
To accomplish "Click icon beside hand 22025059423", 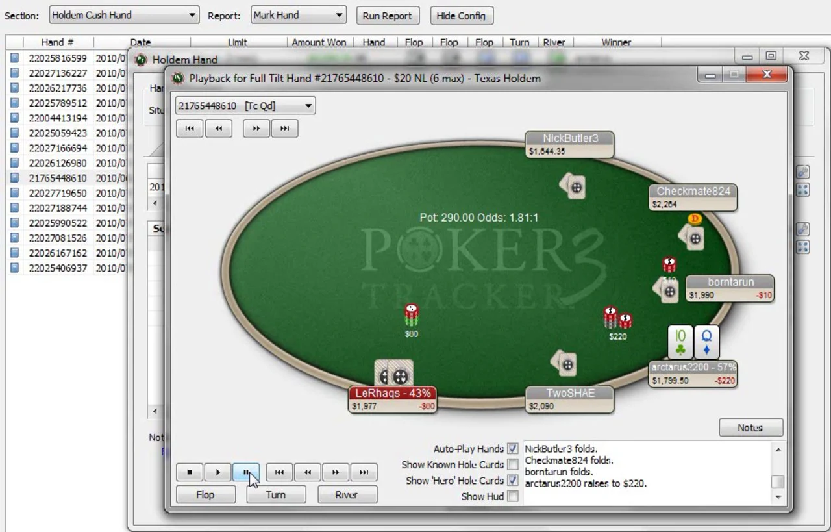I will coord(14,133).
